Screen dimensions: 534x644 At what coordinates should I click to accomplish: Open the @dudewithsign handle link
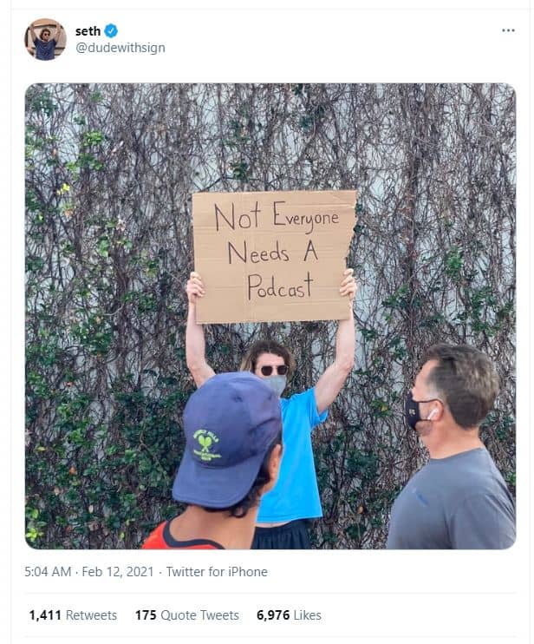click(120, 48)
